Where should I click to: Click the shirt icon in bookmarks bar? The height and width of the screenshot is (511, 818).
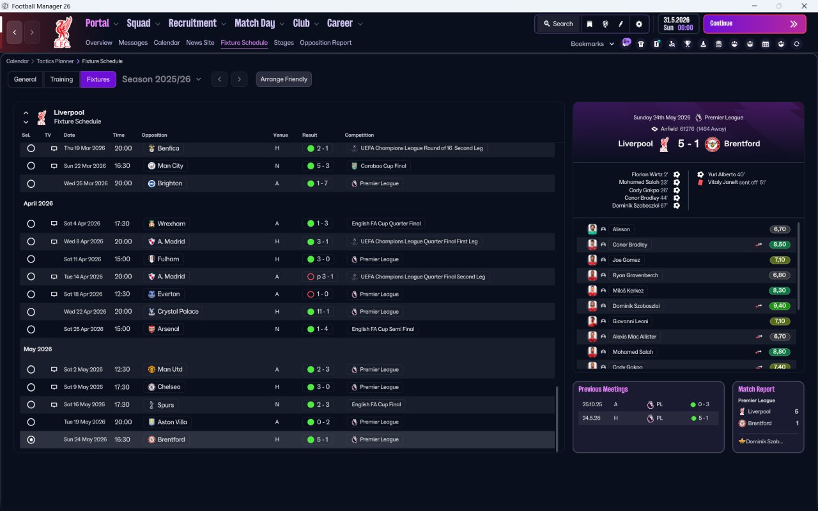(x=641, y=44)
